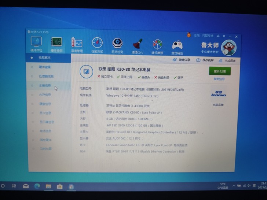The image size is (267, 200).
Task: Select 处理器信息 sidebar tab
Action: click(49, 76)
